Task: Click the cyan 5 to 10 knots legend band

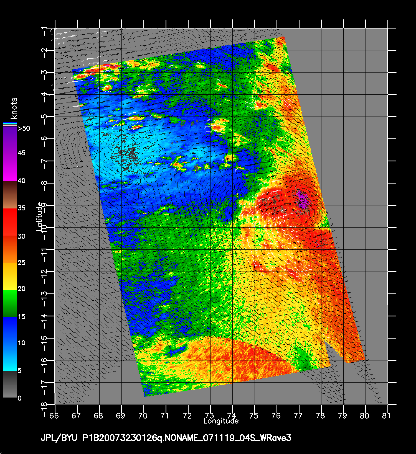Action: [x=10, y=357]
